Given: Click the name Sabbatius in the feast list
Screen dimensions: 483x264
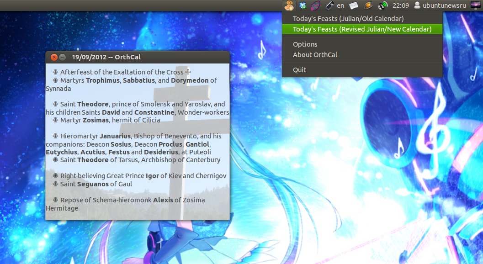Looking at the screenshot, I should point(138,80).
